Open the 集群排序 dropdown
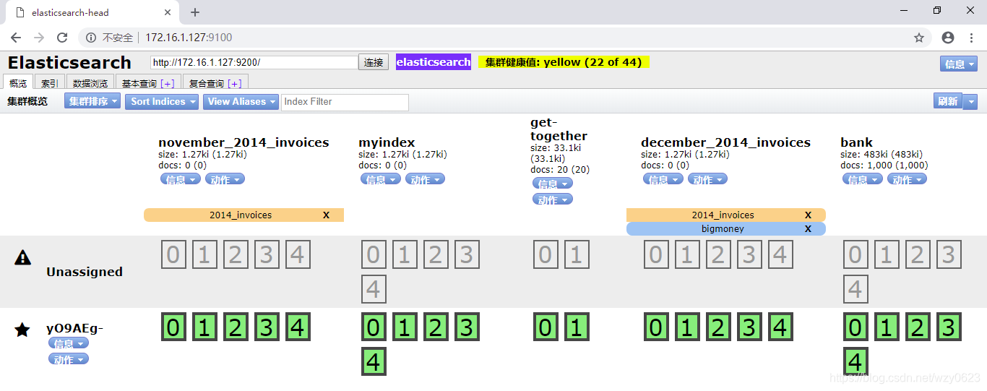This screenshot has height=391, width=987. click(x=92, y=102)
